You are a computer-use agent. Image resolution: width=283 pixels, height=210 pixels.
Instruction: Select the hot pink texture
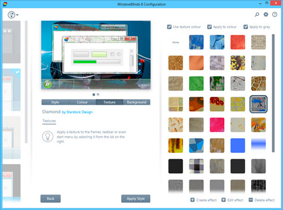click(x=217, y=125)
